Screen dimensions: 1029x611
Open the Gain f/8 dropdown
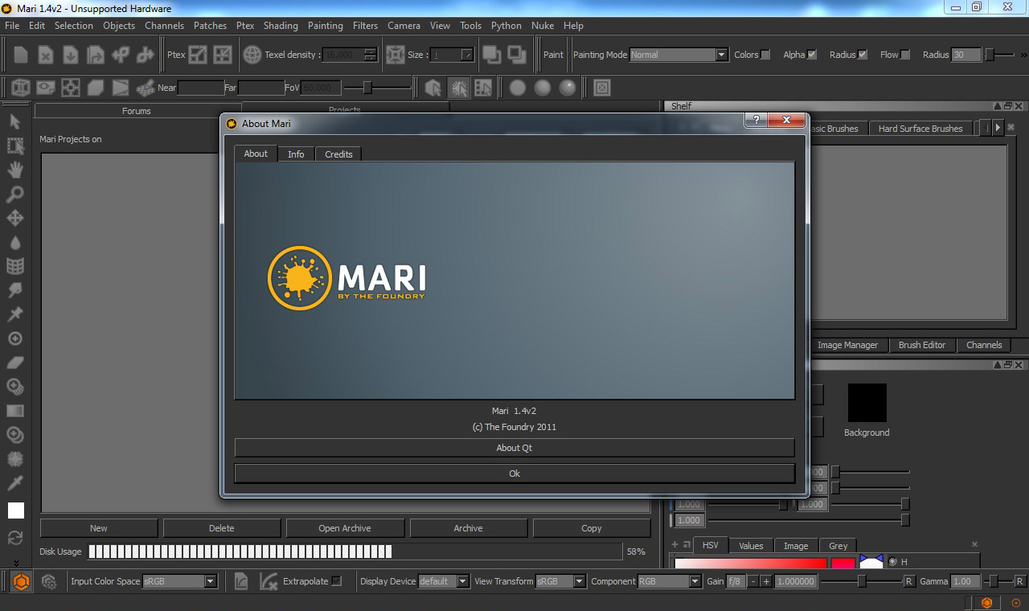pos(736,580)
